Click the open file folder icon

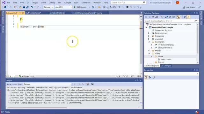(20, 7)
